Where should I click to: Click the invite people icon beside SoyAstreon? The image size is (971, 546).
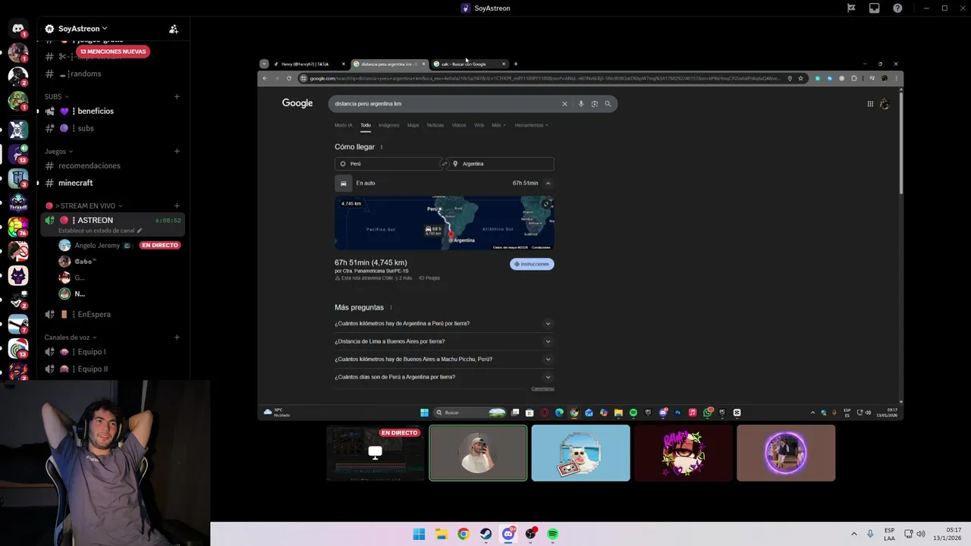click(x=174, y=29)
